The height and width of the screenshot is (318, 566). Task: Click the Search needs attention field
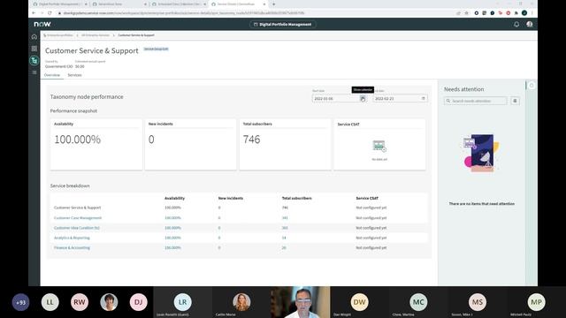[x=476, y=101]
